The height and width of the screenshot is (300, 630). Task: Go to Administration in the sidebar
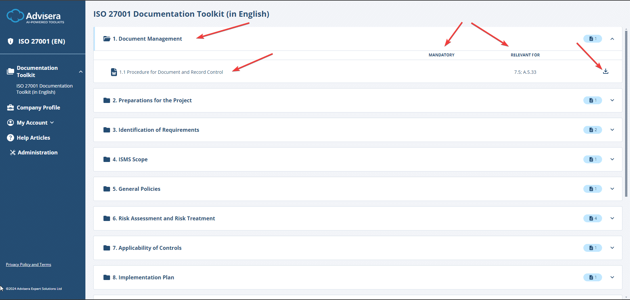click(x=37, y=152)
